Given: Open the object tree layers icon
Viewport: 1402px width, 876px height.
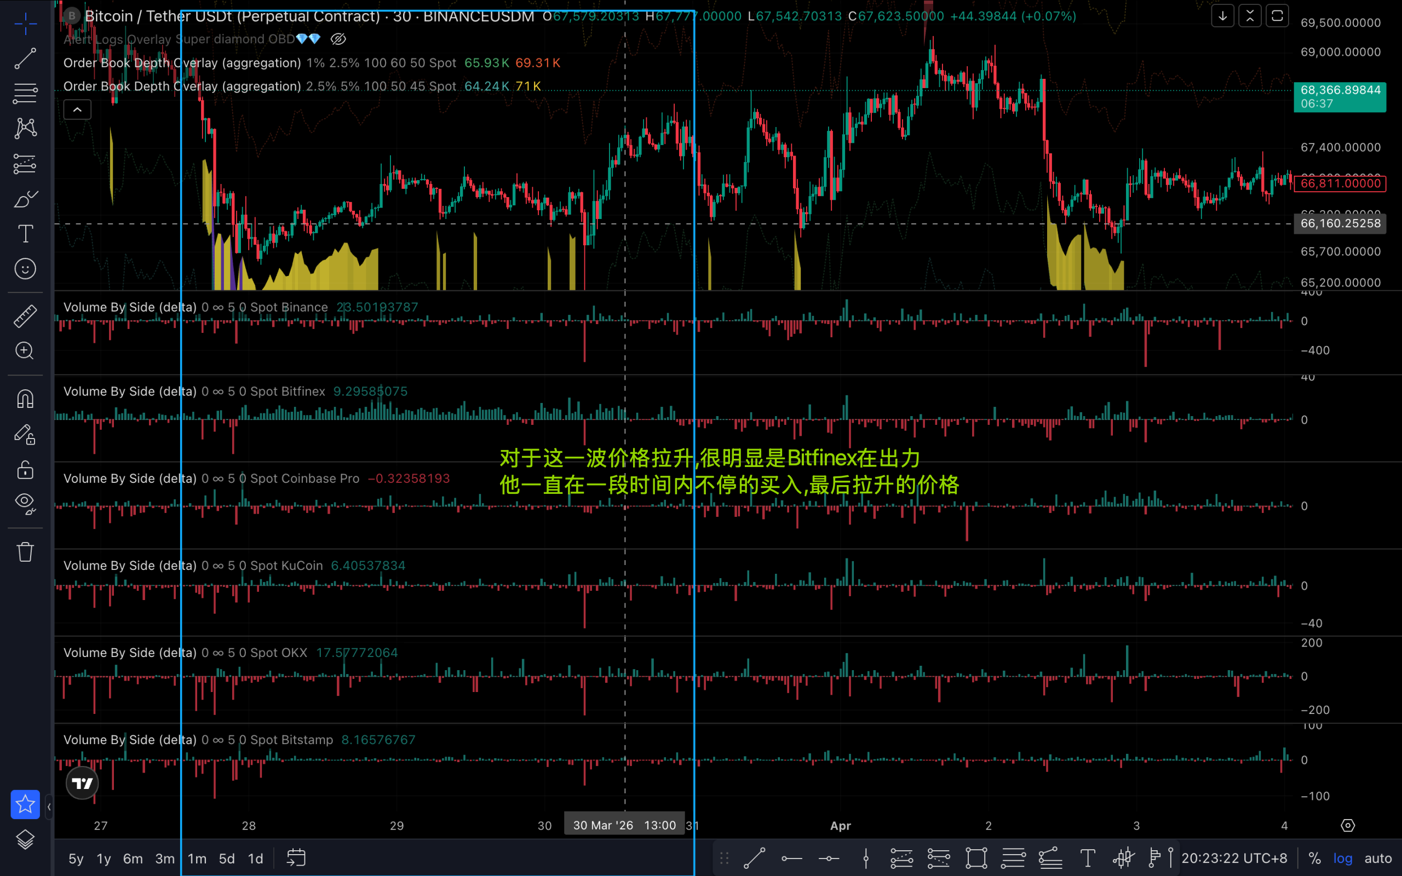Looking at the screenshot, I should click(x=25, y=839).
